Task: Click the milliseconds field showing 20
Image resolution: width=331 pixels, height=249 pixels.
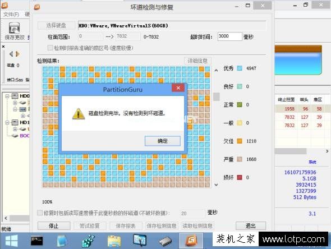Action: [x=192, y=213]
